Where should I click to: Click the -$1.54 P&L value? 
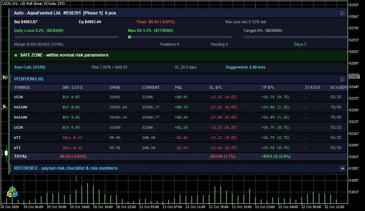pyautogui.click(x=181, y=148)
